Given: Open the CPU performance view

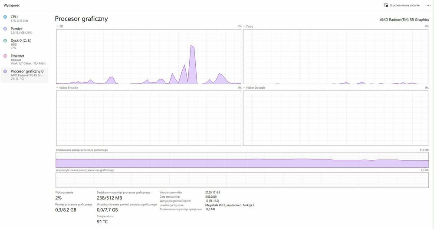Looking at the screenshot, I should click(24, 19).
